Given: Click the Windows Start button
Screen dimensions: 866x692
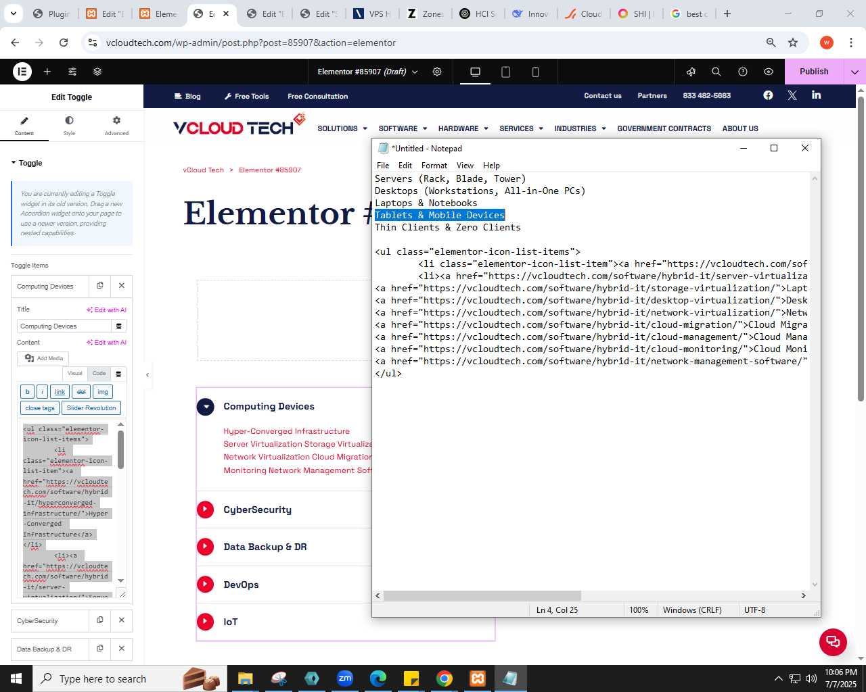Looking at the screenshot, I should tap(16, 678).
